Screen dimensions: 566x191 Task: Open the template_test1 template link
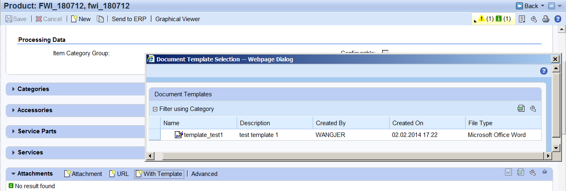[203, 135]
